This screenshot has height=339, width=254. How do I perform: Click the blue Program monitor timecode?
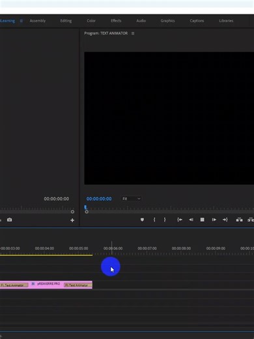point(99,199)
